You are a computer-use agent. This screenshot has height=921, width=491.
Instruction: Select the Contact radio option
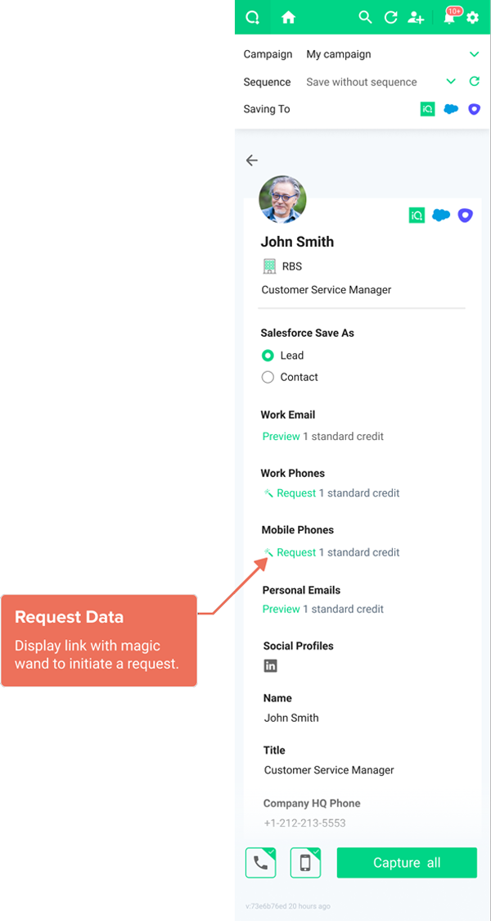[268, 377]
